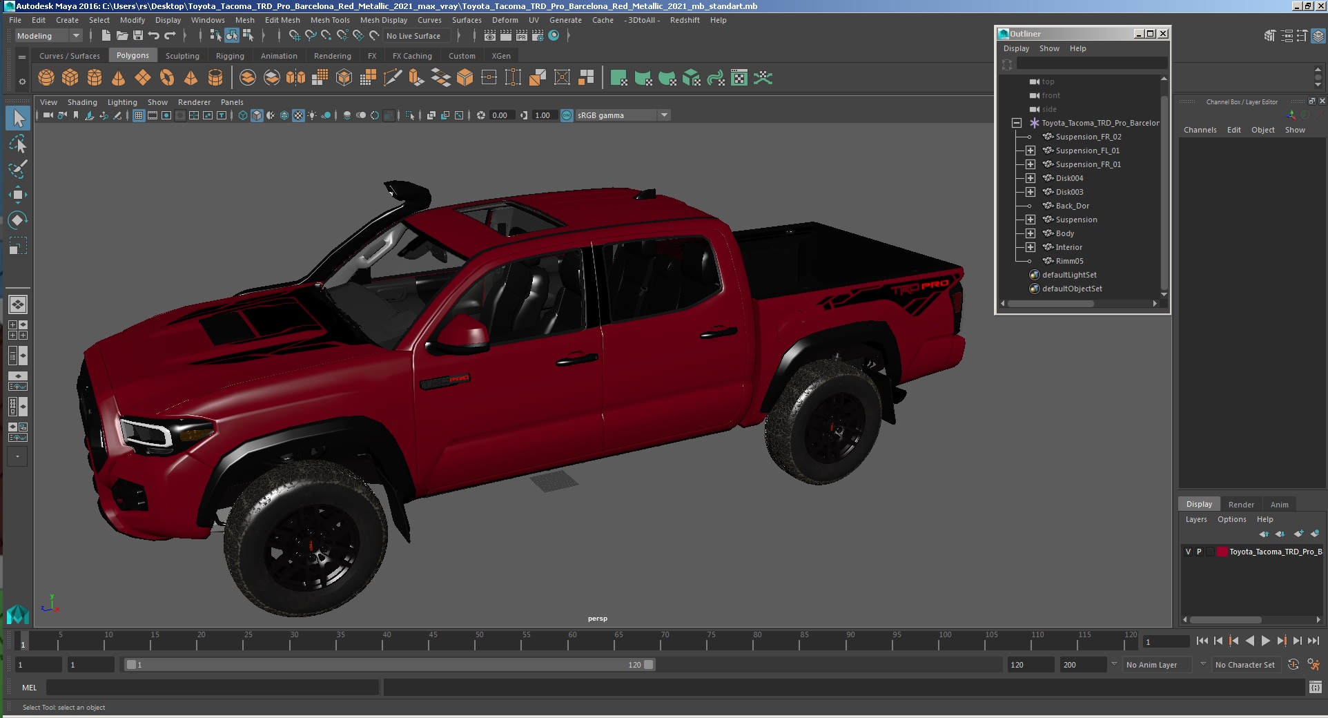Activate the Scale tool

click(x=18, y=246)
